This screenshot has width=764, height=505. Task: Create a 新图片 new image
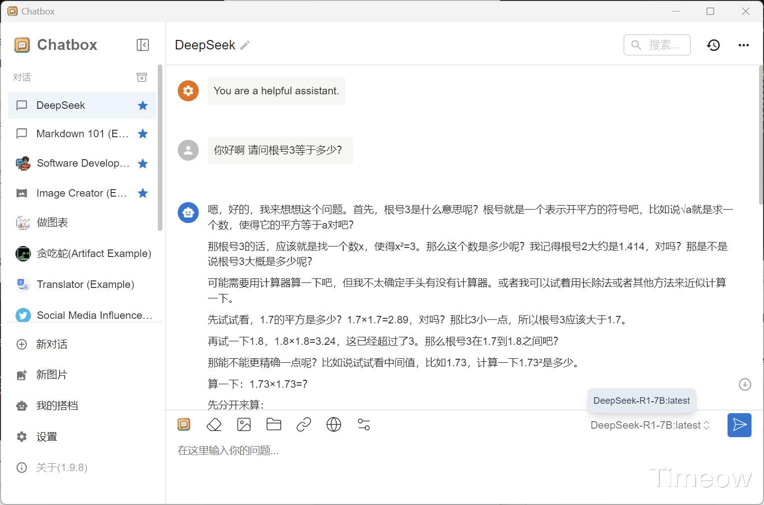[82, 375]
